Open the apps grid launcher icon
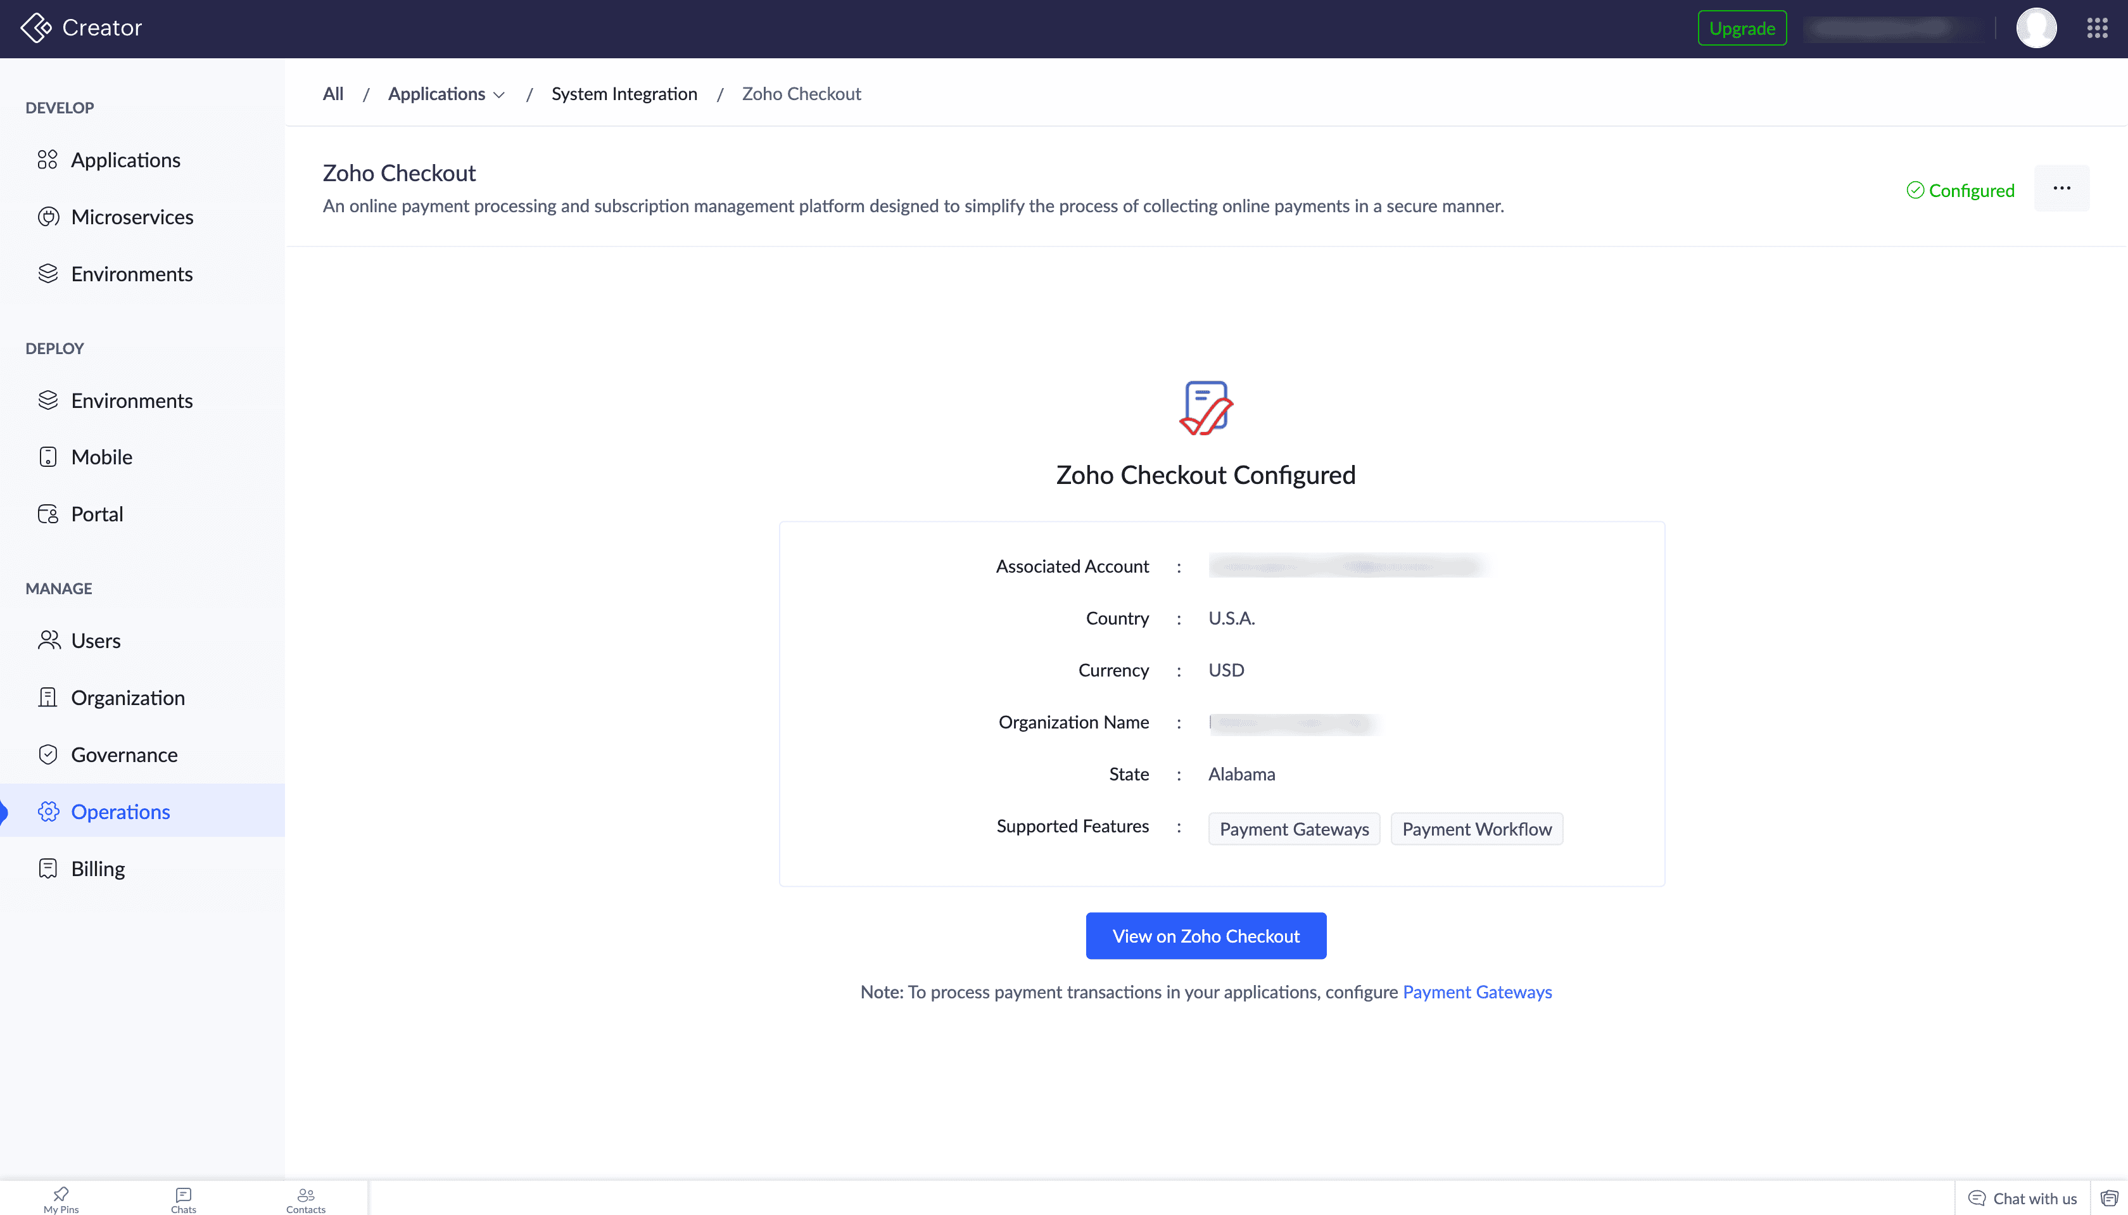The height and width of the screenshot is (1215, 2128). coord(2097,29)
